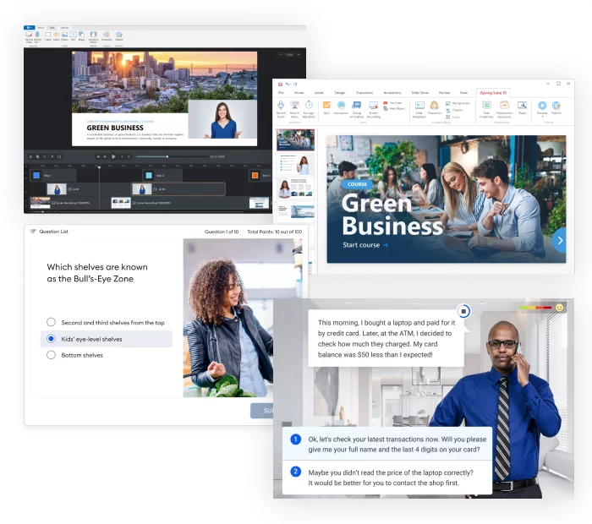The width and height of the screenshot is (592, 524).
Task: Open the Preview dropdown arrow in the ribbon
Action: click(x=542, y=117)
